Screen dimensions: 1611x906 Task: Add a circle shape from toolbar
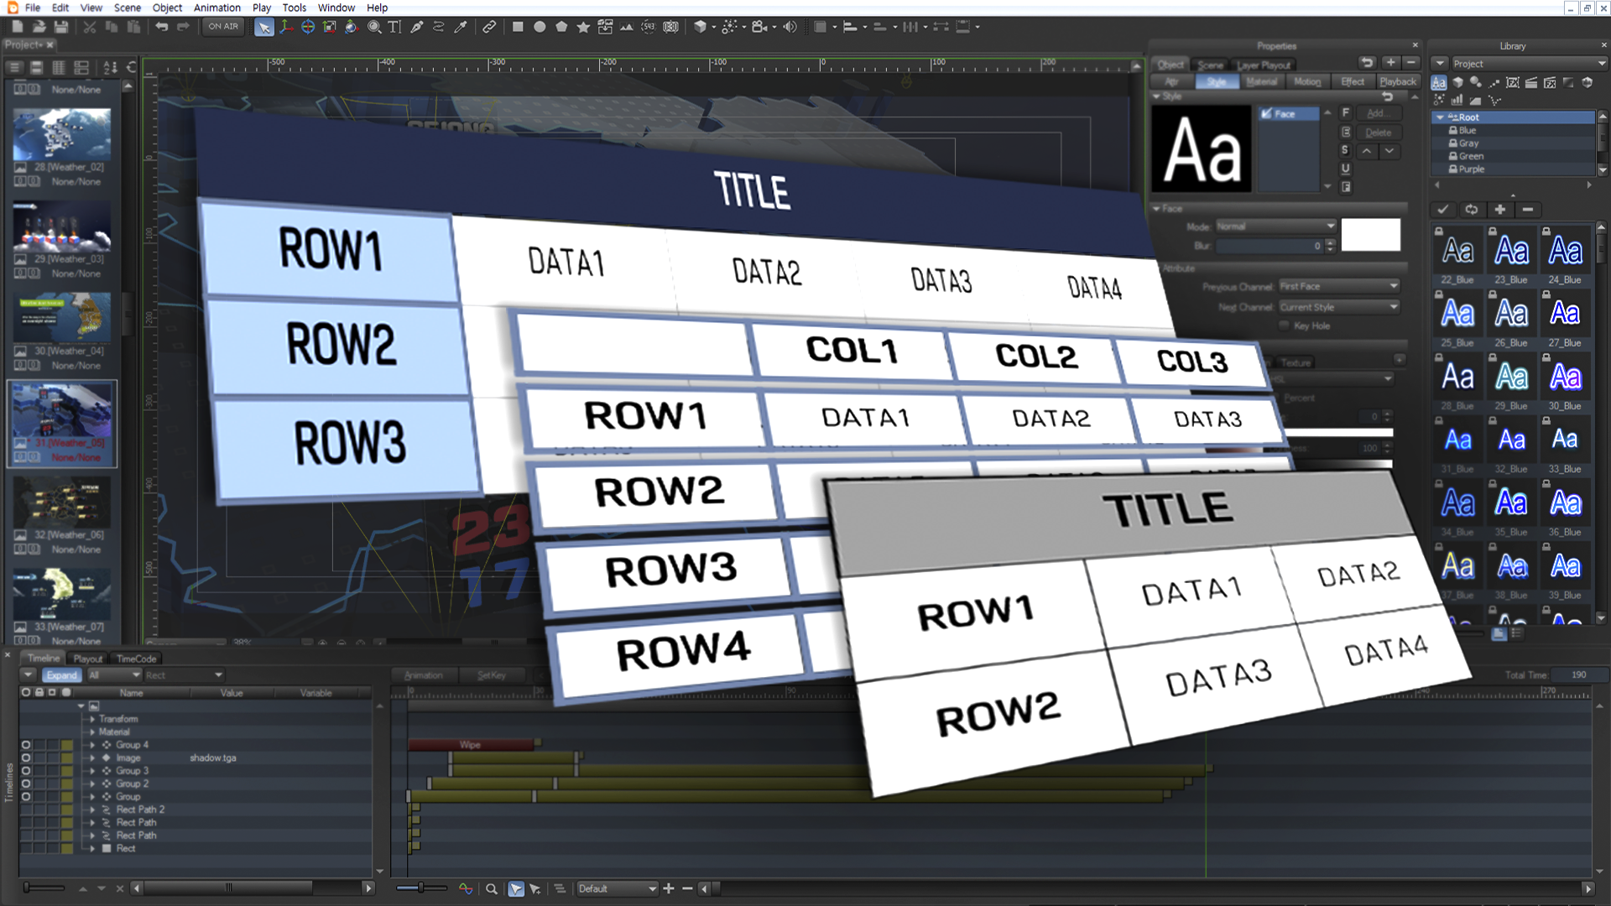[540, 27]
